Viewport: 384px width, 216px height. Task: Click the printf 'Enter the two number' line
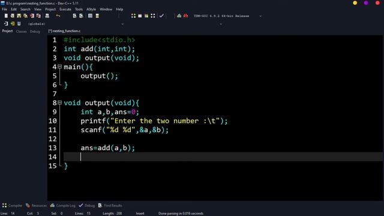click(154, 121)
